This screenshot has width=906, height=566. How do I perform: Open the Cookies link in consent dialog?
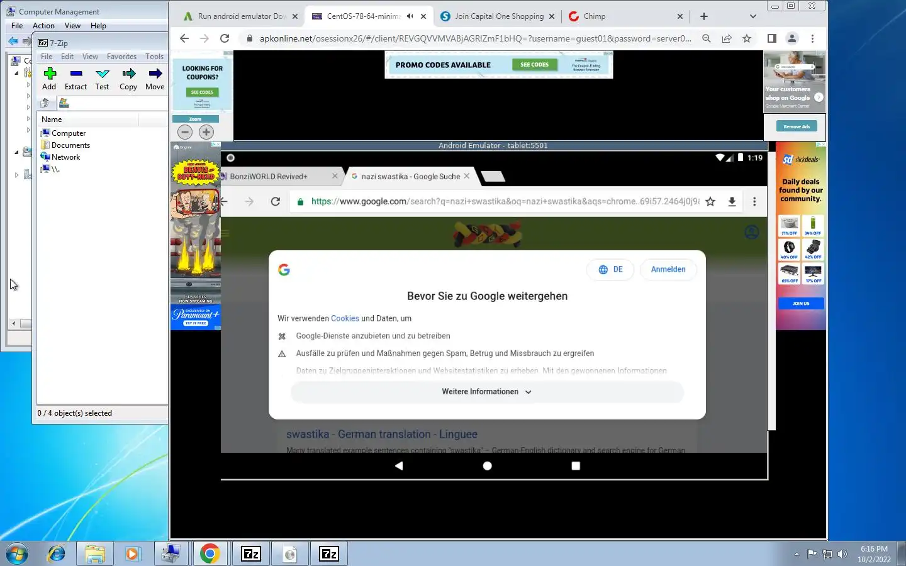click(x=345, y=319)
